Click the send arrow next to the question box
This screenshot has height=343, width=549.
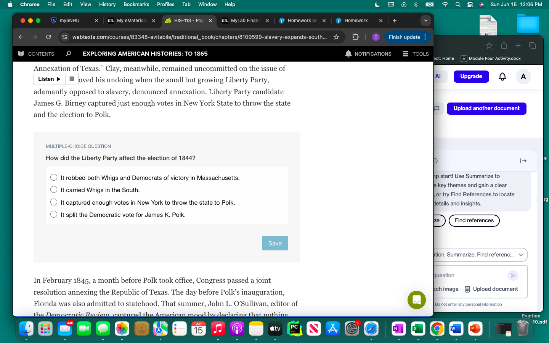pos(513,276)
